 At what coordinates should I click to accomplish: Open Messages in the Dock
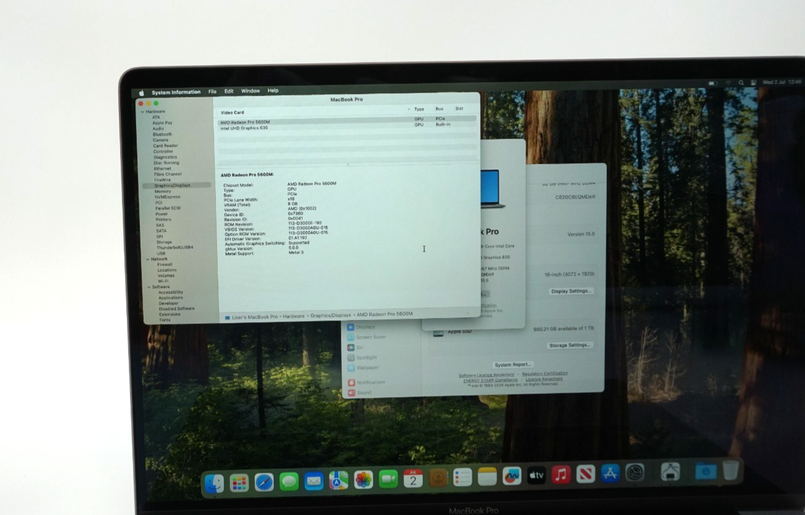coord(289,482)
